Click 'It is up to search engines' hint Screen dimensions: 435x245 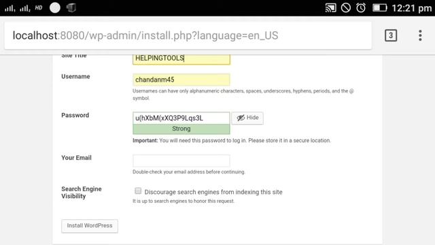point(184,201)
